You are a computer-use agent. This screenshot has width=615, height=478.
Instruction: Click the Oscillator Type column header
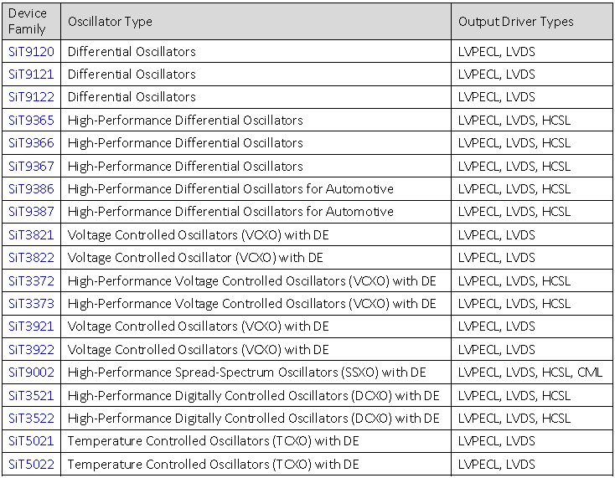110,22
